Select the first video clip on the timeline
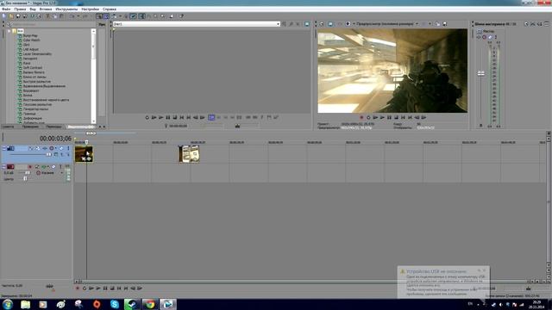The width and height of the screenshot is (552, 310). (84, 154)
